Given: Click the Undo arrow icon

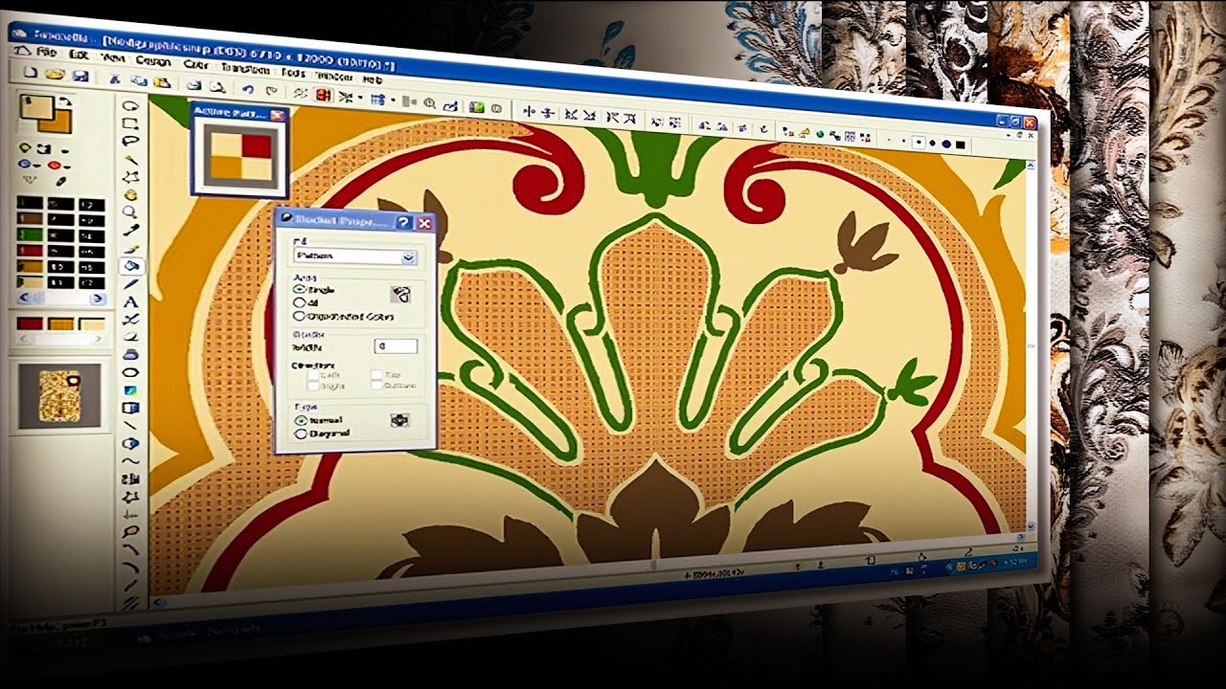Looking at the screenshot, I should click(x=248, y=89).
